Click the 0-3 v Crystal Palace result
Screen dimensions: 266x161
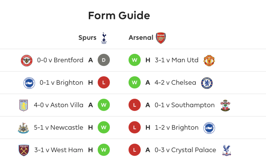click(185, 150)
